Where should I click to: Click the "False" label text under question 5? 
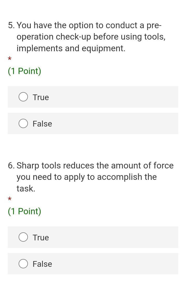42,124
